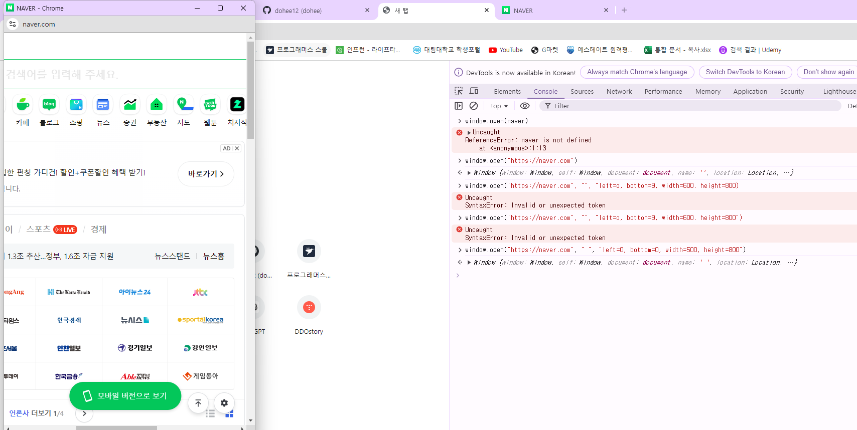Click Don't show again button
Screen dimensions: 857x430
pos(828,72)
